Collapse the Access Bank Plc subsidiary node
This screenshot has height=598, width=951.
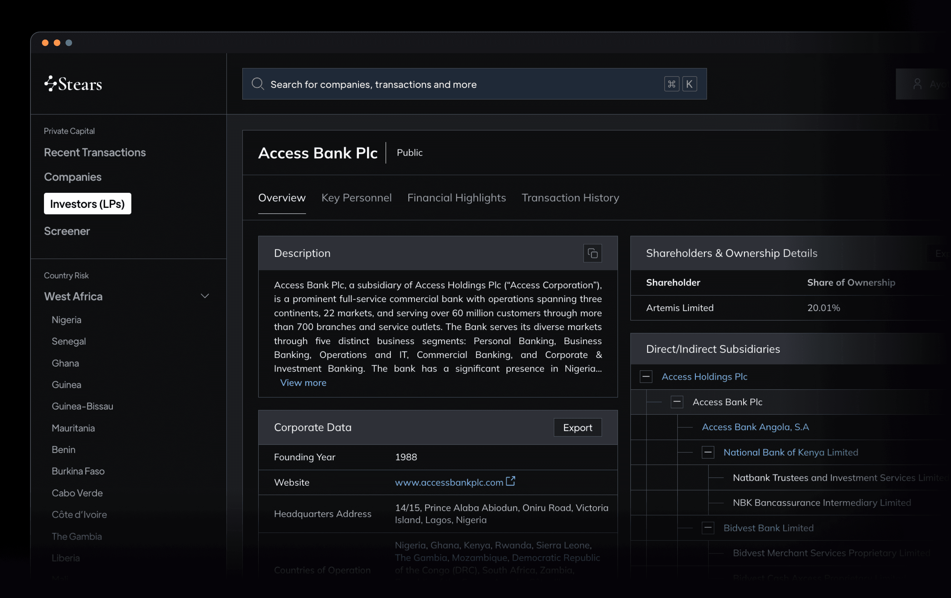tap(677, 402)
